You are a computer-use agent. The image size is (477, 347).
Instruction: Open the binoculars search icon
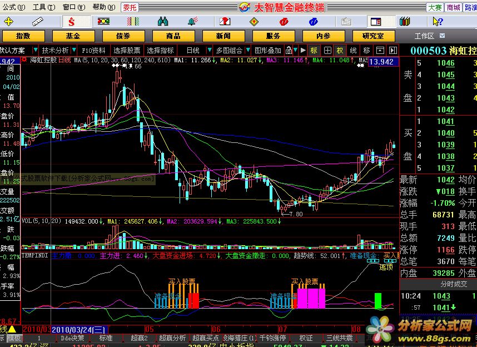point(163,21)
